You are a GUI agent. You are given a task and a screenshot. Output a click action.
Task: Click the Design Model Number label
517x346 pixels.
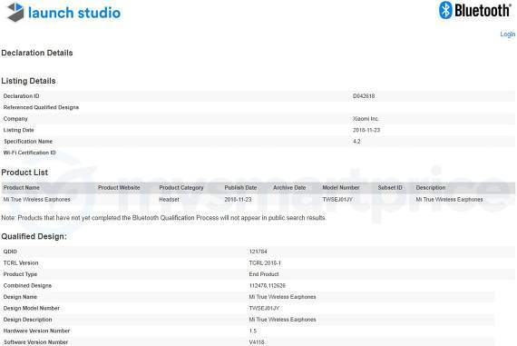(x=32, y=308)
